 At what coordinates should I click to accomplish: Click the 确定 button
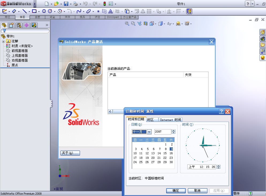[176, 191]
